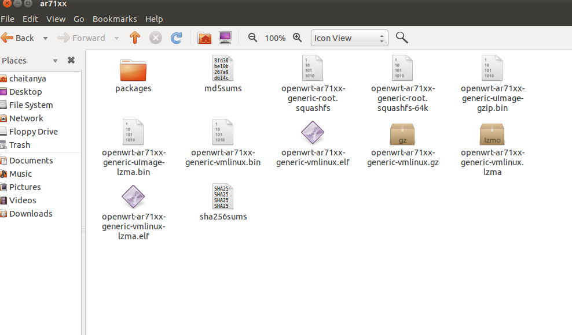The image size is (572, 335).
Task: Click the Stop loading icon
Action: coord(156,38)
